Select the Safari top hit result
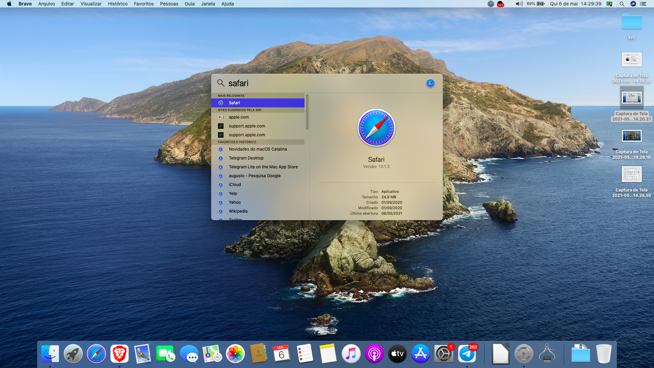 258,103
